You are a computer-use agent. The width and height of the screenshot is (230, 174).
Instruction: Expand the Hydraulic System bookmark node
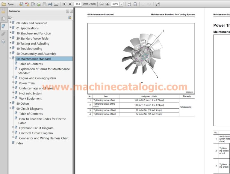[x=13, y=92]
